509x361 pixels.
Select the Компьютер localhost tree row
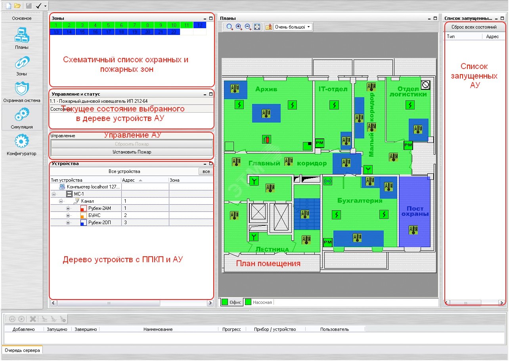pyautogui.click(x=132, y=186)
